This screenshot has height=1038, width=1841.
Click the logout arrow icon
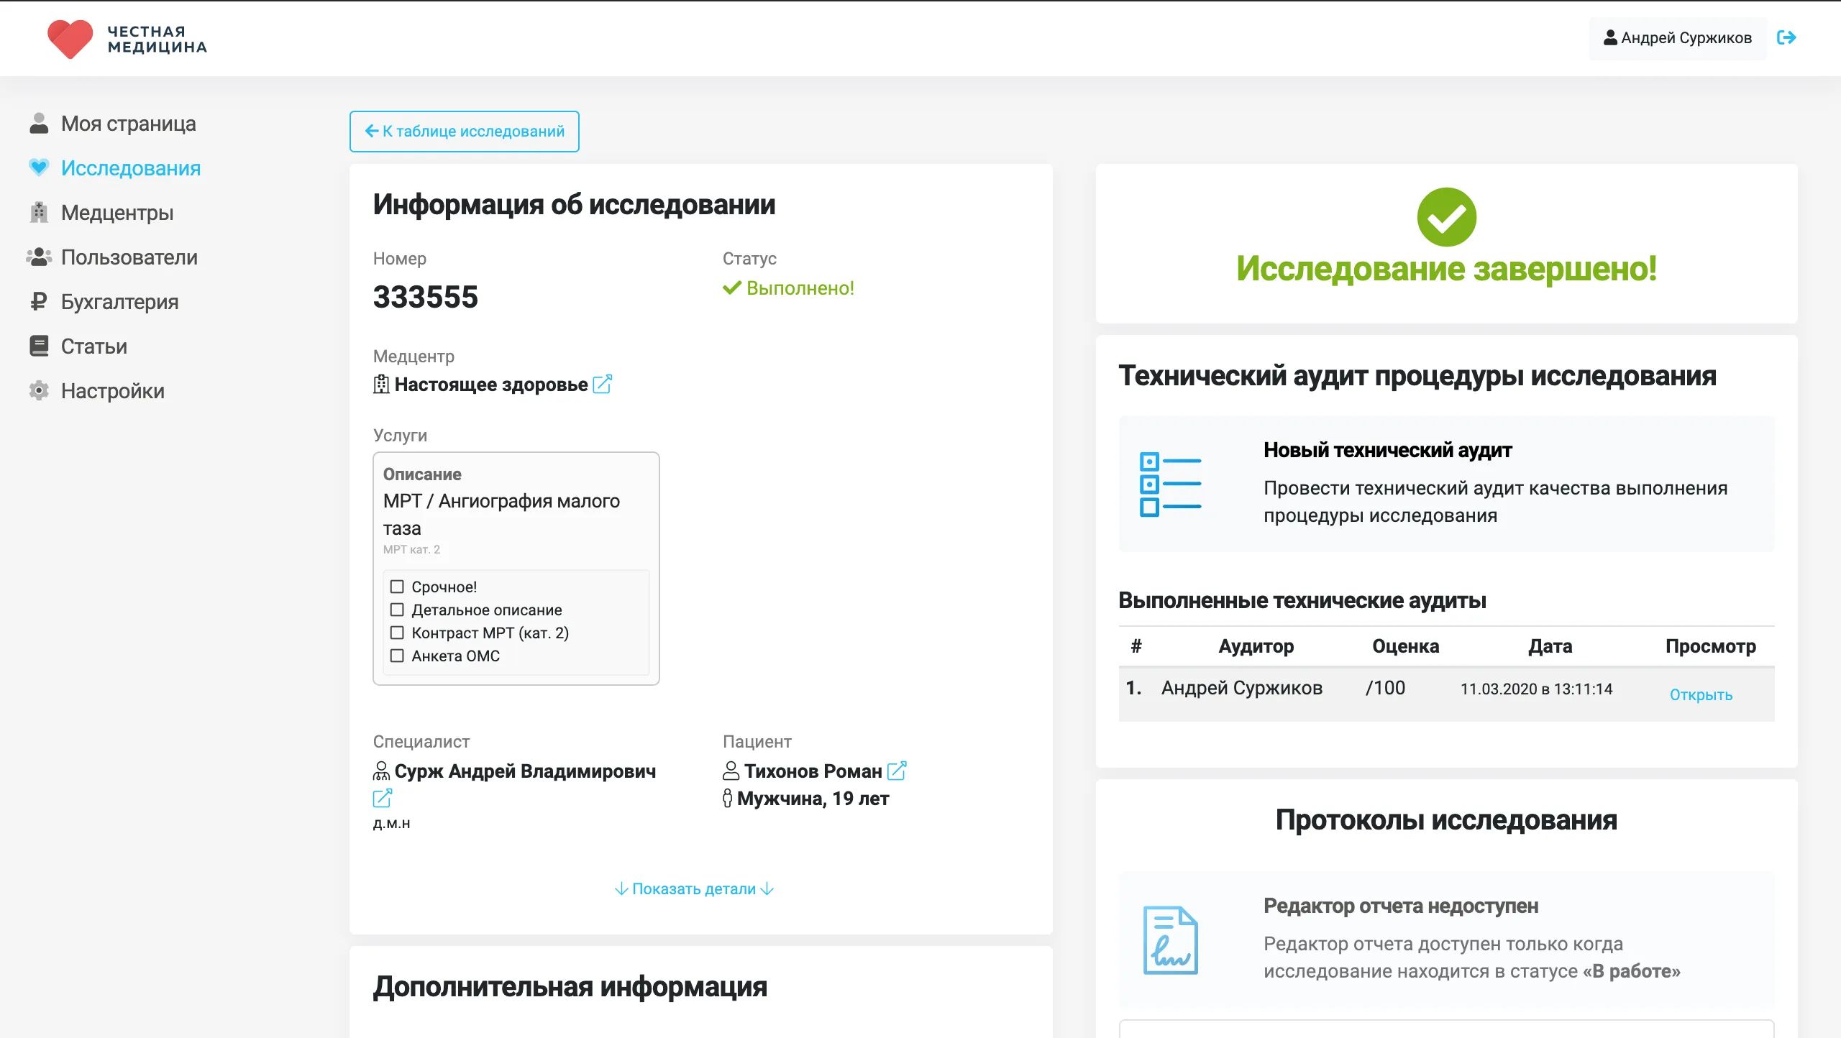point(1789,38)
